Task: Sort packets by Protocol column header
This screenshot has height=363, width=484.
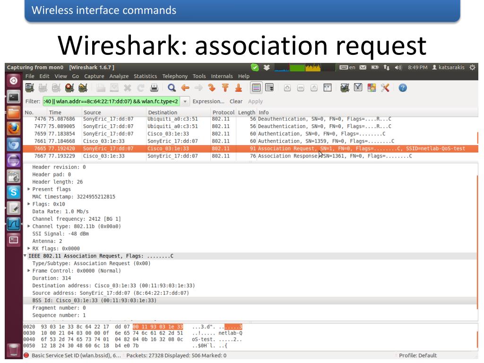Action: coord(223,112)
